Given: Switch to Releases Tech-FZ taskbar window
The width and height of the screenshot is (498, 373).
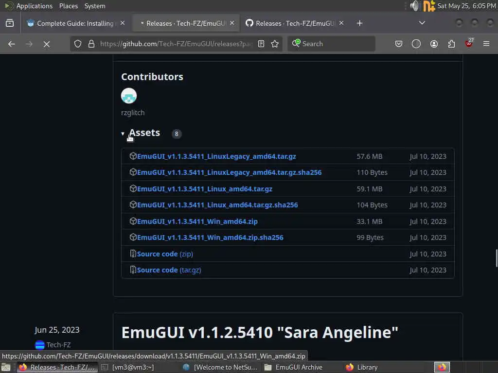Looking at the screenshot, I should click(57, 367).
